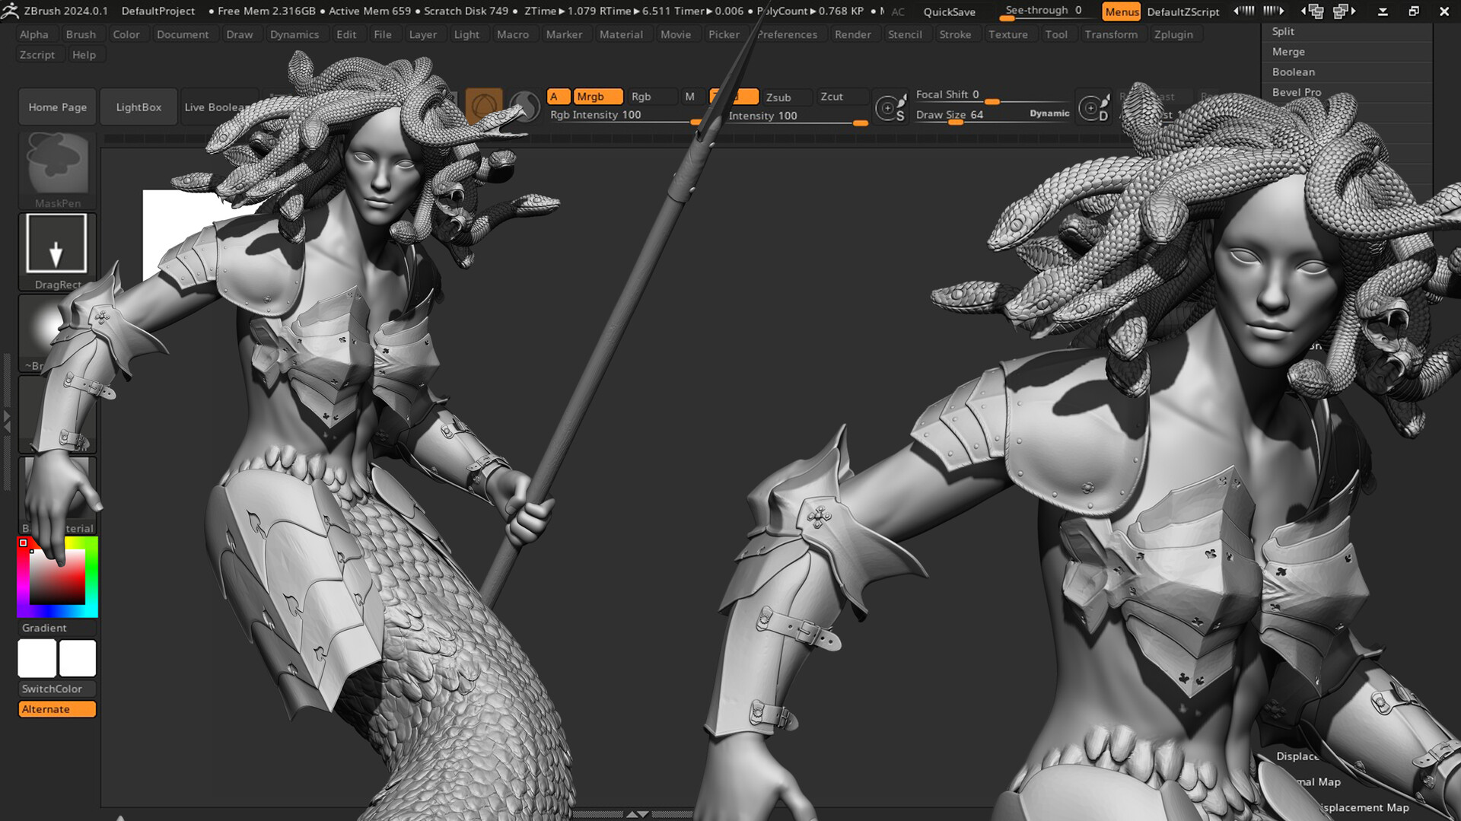Image resolution: width=1461 pixels, height=821 pixels.
Task: Click the Home Page button
Action: pyautogui.click(x=58, y=107)
